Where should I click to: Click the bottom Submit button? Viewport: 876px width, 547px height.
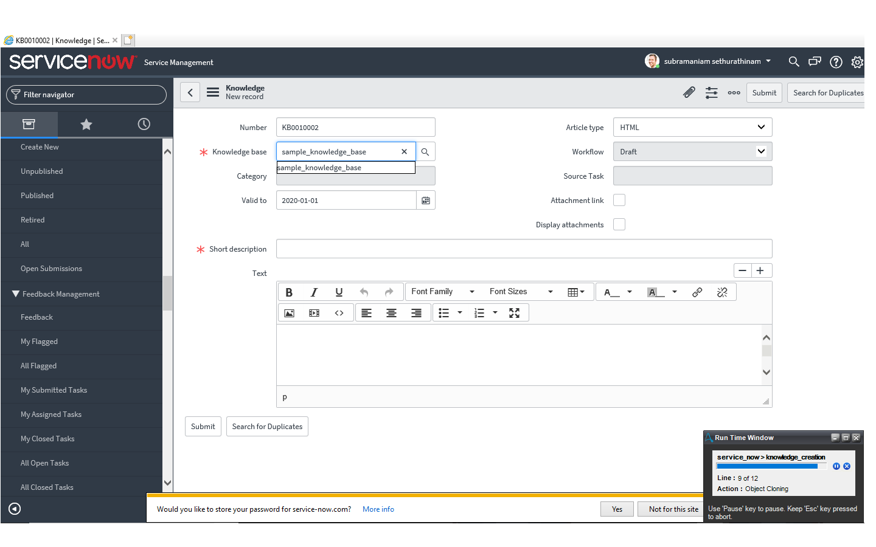click(x=203, y=427)
